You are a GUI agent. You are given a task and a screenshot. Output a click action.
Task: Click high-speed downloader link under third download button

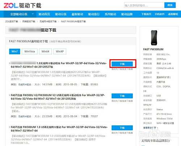122,133
